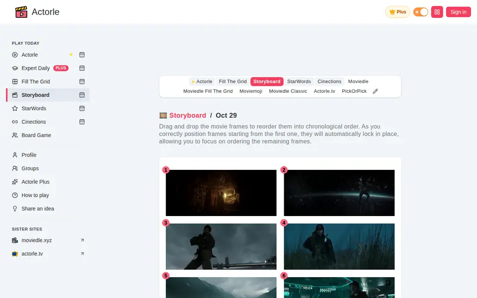
Task: Select movie frame number 3
Action: pos(221,247)
